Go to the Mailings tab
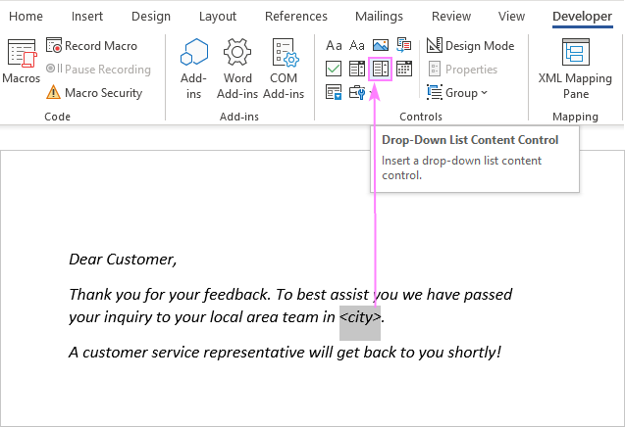 pos(379,17)
